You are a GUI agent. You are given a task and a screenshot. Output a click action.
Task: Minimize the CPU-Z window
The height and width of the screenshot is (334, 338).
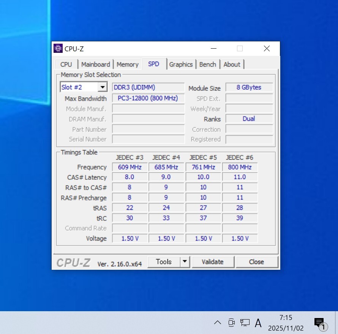click(215, 49)
